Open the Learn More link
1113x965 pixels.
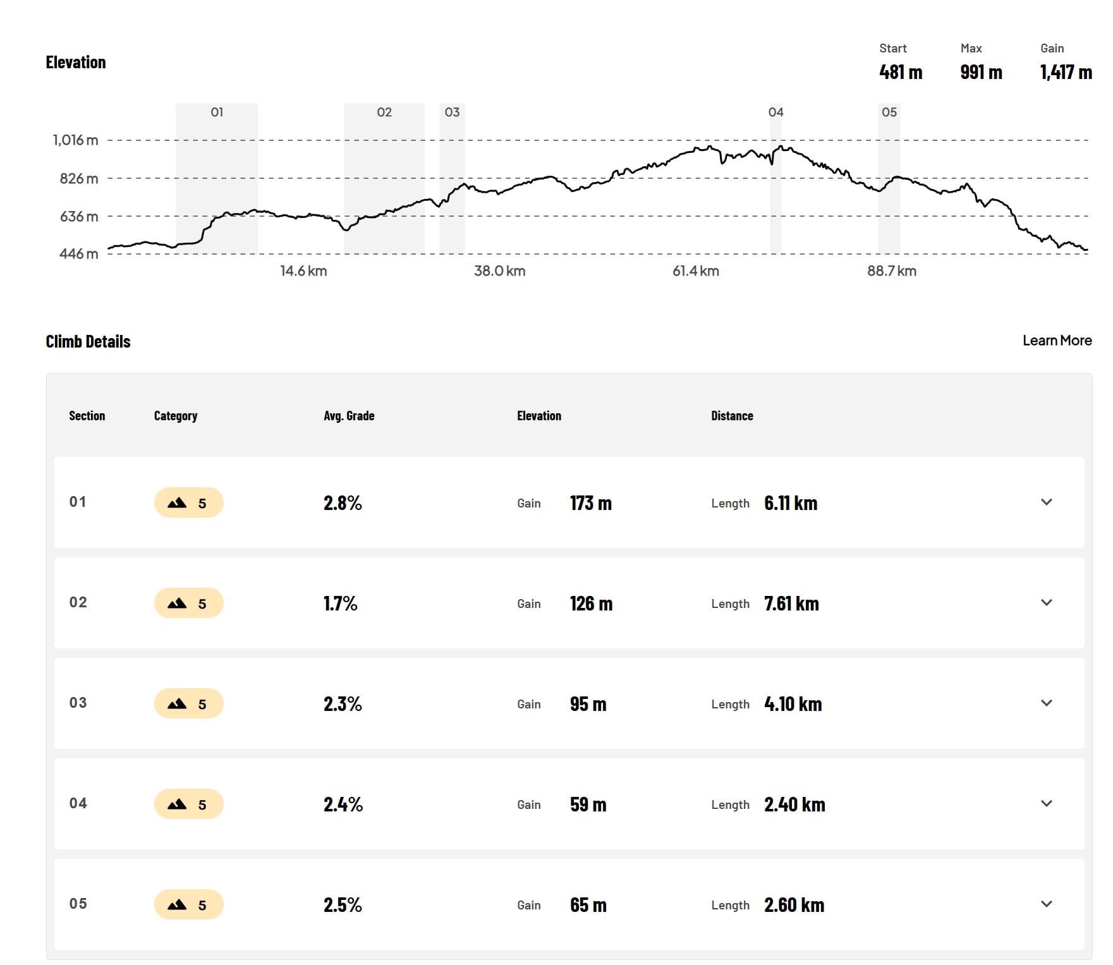[1057, 341]
